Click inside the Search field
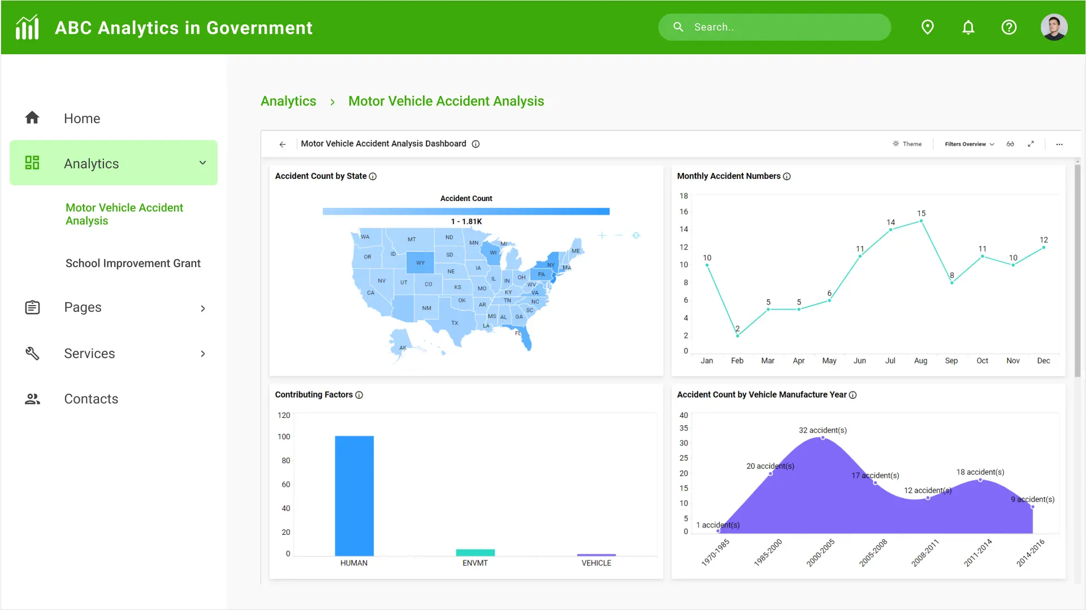Screen dimensions: 1086x610 point(774,27)
